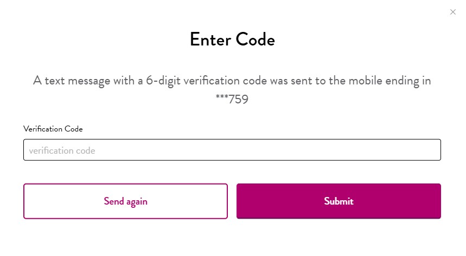Click the Enter Code heading
The image size is (466, 256).
[232, 40]
